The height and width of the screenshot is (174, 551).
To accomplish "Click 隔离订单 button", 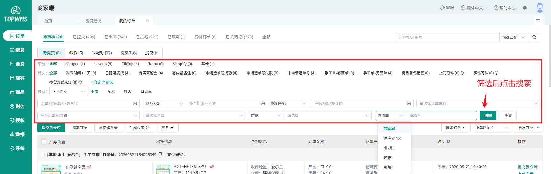I will [x=80, y=128].
